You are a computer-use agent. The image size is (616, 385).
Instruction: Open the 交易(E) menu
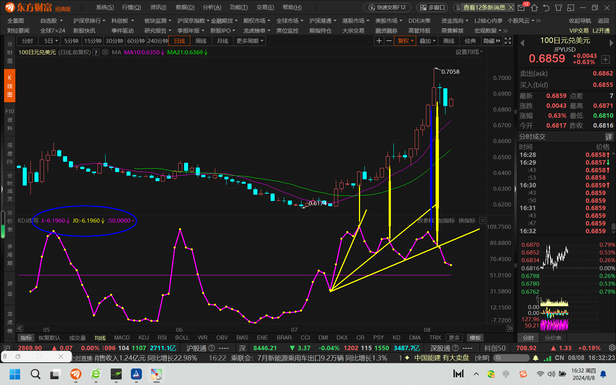click(x=265, y=7)
